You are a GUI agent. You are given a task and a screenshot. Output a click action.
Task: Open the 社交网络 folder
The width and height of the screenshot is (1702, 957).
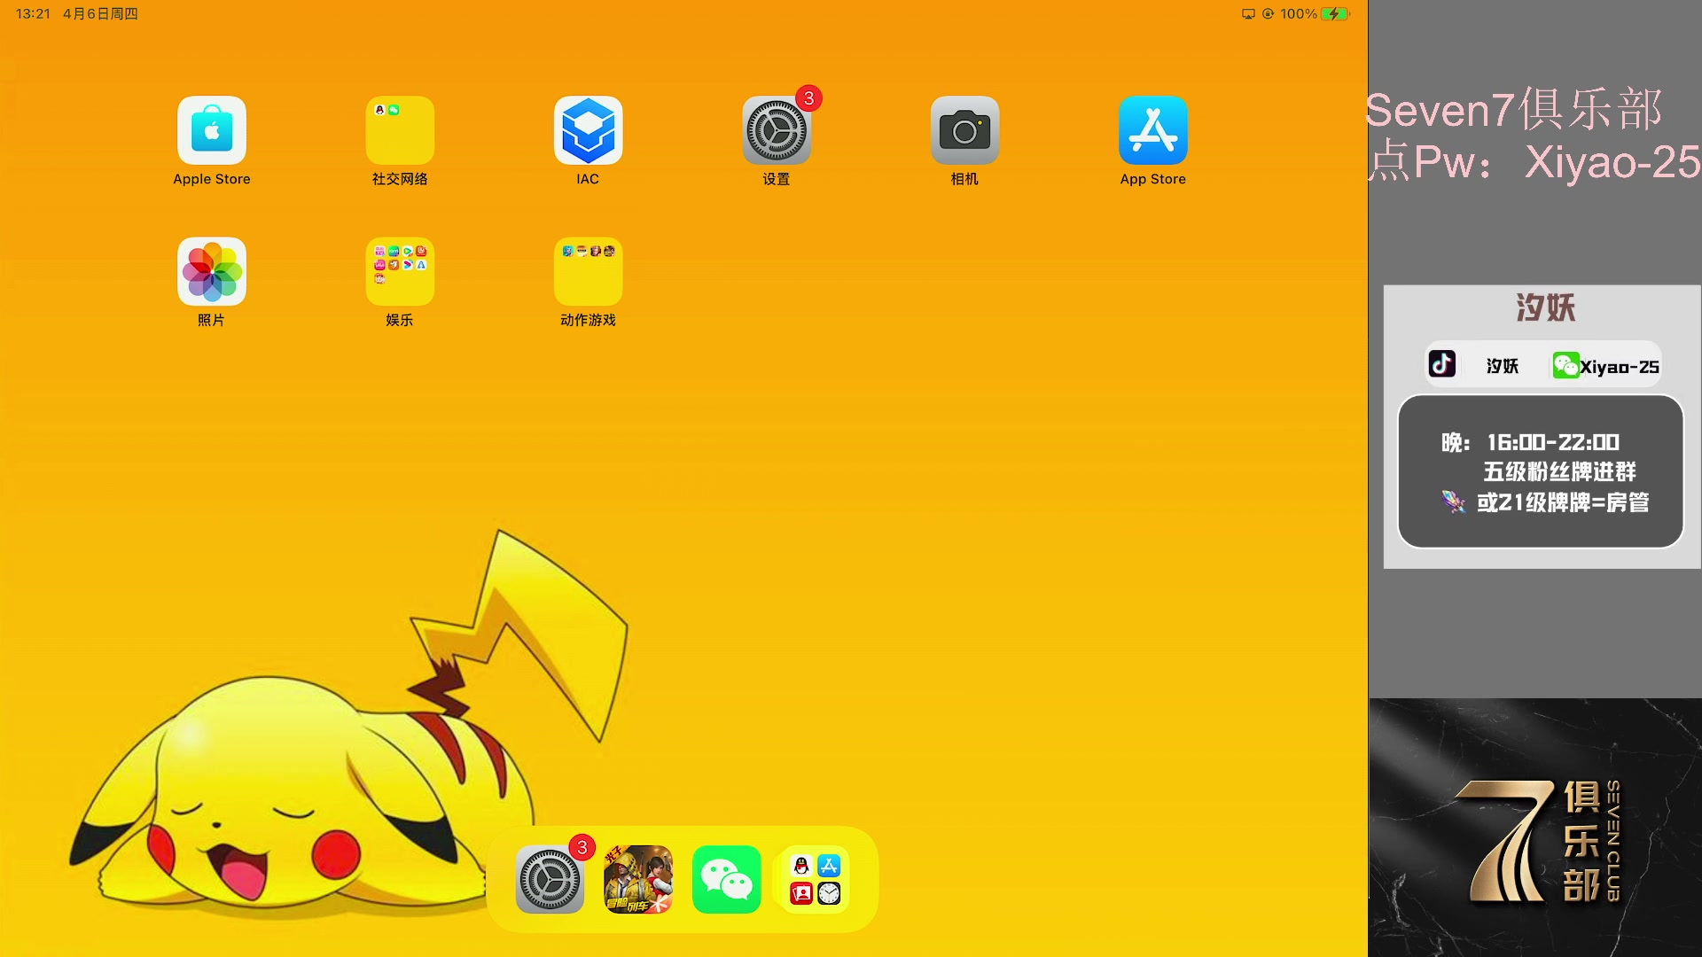click(x=400, y=130)
